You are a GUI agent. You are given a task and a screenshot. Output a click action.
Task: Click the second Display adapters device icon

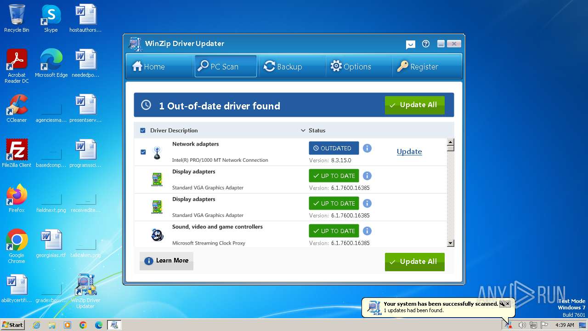pyautogui.click(x=157, y=207)
